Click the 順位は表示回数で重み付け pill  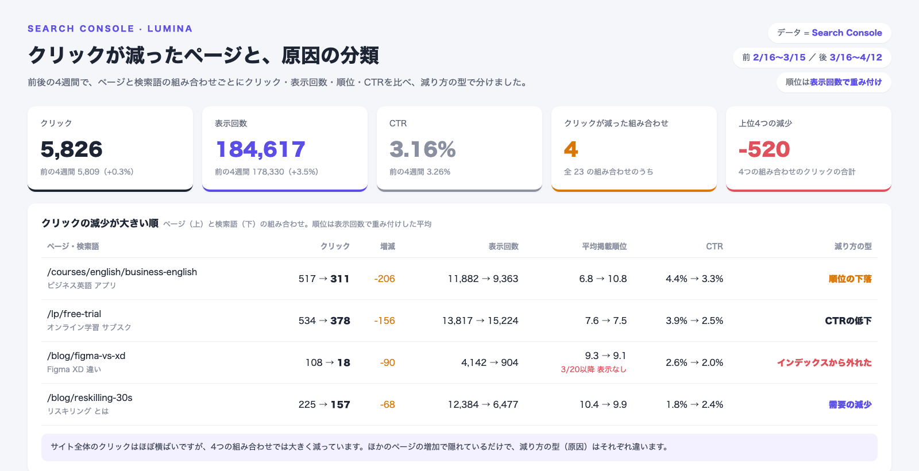833,82
